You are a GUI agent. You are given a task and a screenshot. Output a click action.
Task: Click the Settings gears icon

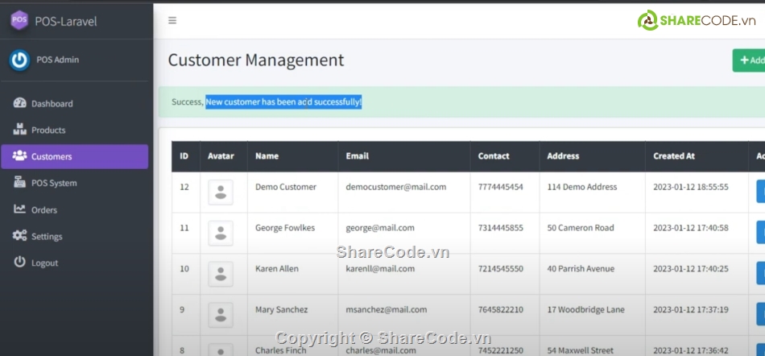coord(19,235)
